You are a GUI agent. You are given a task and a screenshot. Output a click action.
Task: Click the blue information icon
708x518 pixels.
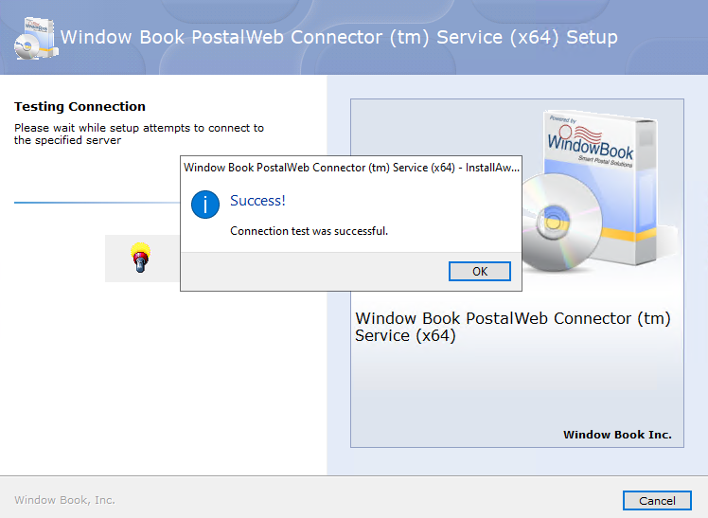205,205
